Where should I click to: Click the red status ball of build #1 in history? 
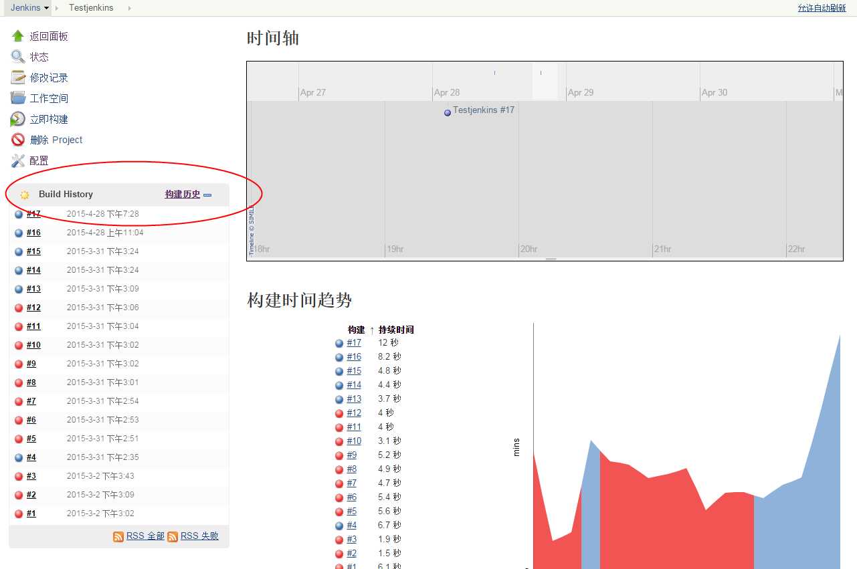(x=19, y=514)
